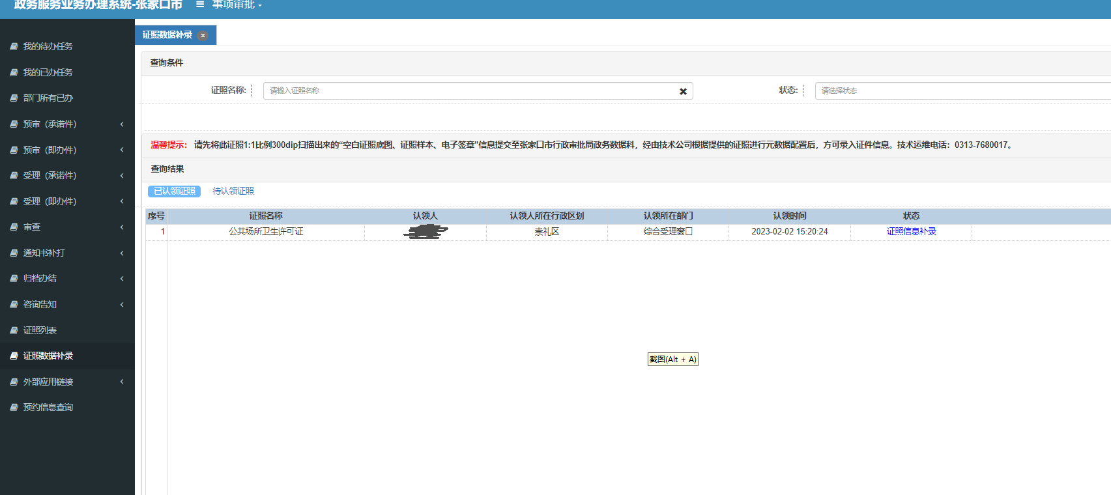
Task: Open 部门所有已办 in sidebar
Action: tap(48, 98)
